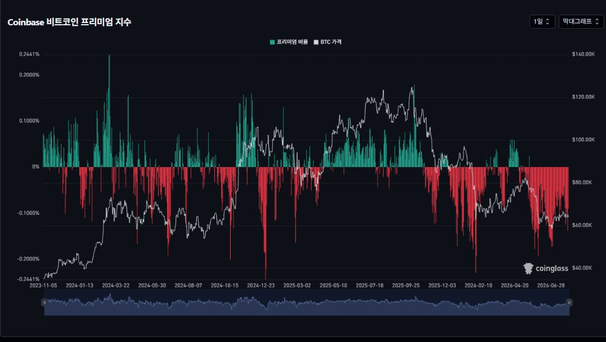This screenshot has height=342, width=606.
Task: Click the 2025-09-25 date label
Action: [406, 285]
